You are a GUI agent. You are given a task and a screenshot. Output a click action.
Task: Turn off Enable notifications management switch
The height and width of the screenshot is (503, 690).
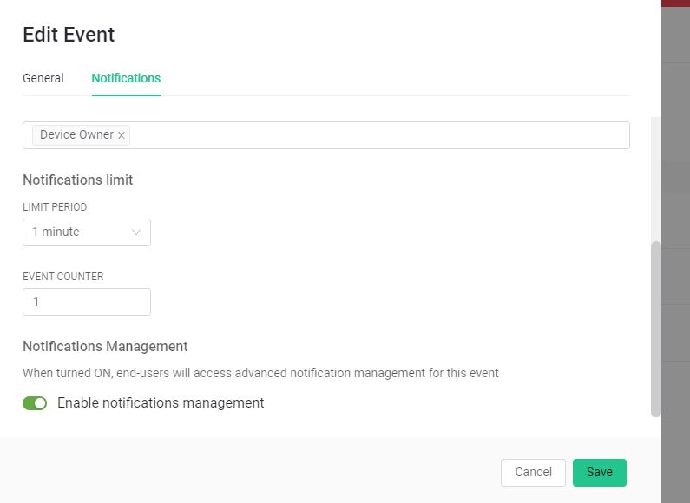click(35, 403)
